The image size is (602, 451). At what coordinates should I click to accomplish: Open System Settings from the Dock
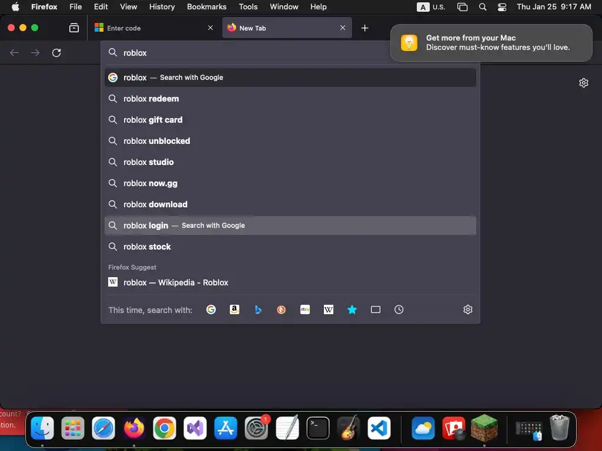click(256, 428)
